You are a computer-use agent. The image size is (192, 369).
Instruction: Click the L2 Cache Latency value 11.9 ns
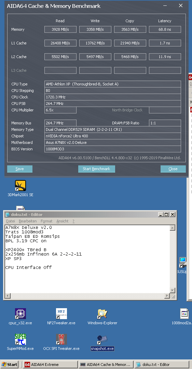point(165,57)
